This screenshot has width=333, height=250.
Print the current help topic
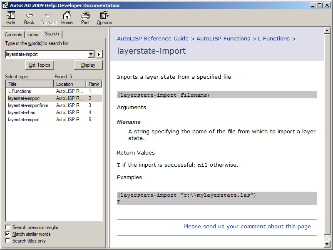tap(85, 18)
